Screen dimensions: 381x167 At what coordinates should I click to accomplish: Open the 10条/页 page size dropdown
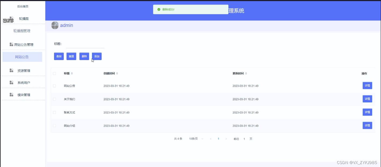coord(196,139)
